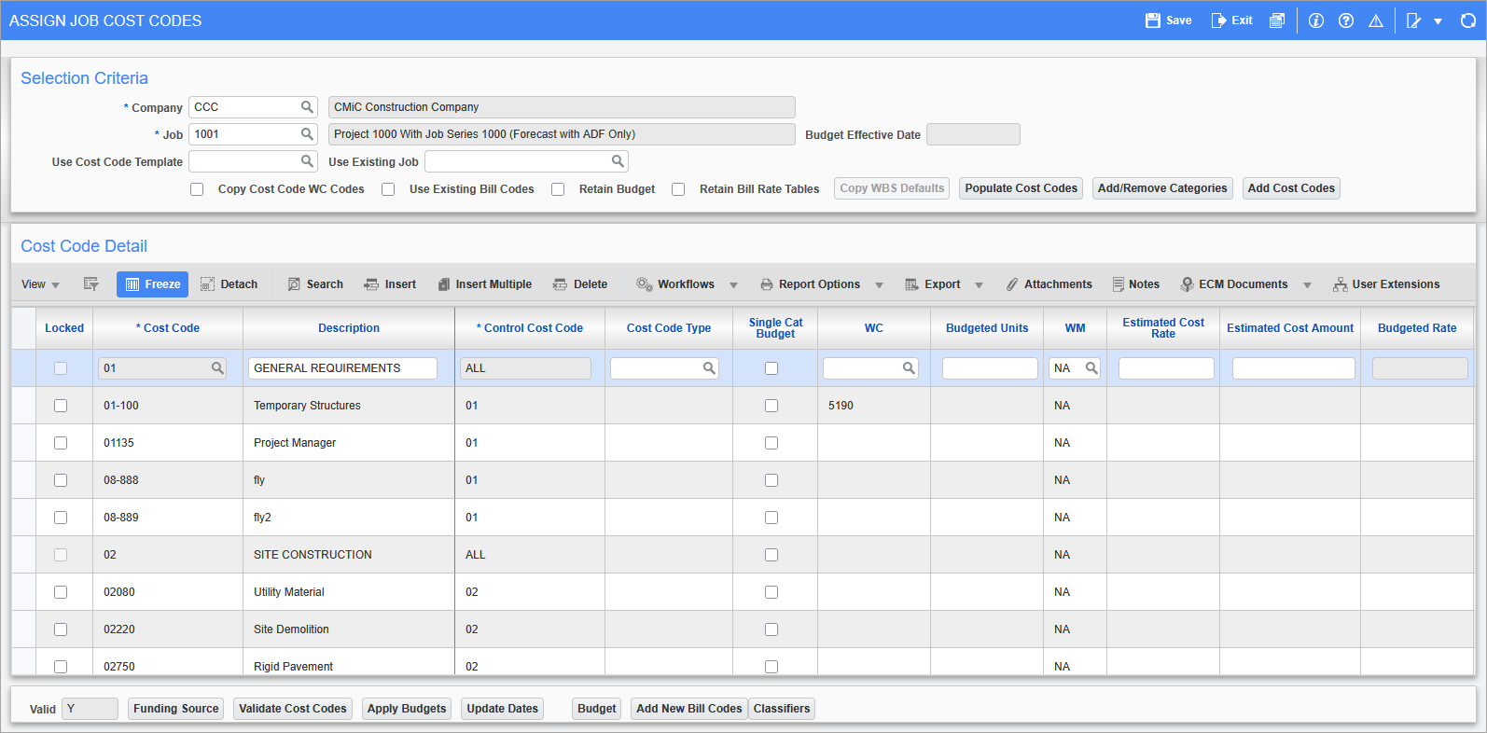Toggle Single Cat Budget for Utility Material
This screenshot has height=733, width=1487.
pyautogui.click(x=771, y=592)
